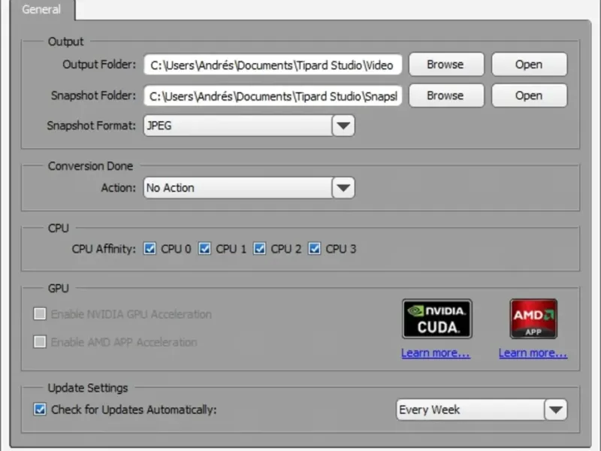Enable AMD APP Acceleration checkbox
The height and width of the screenshot is (451, 601).
click(x=40, y=341)
